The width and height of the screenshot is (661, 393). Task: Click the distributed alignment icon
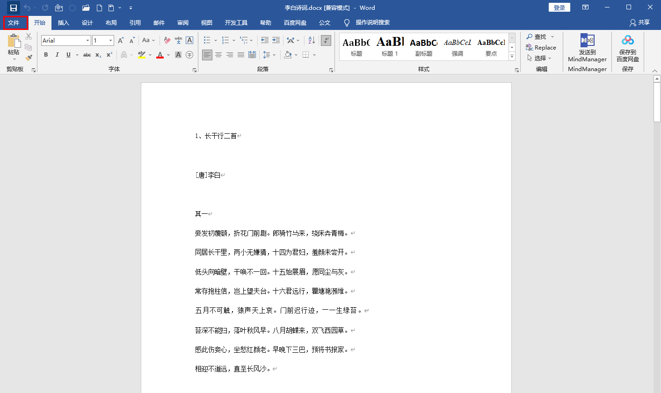coord(252,55)
